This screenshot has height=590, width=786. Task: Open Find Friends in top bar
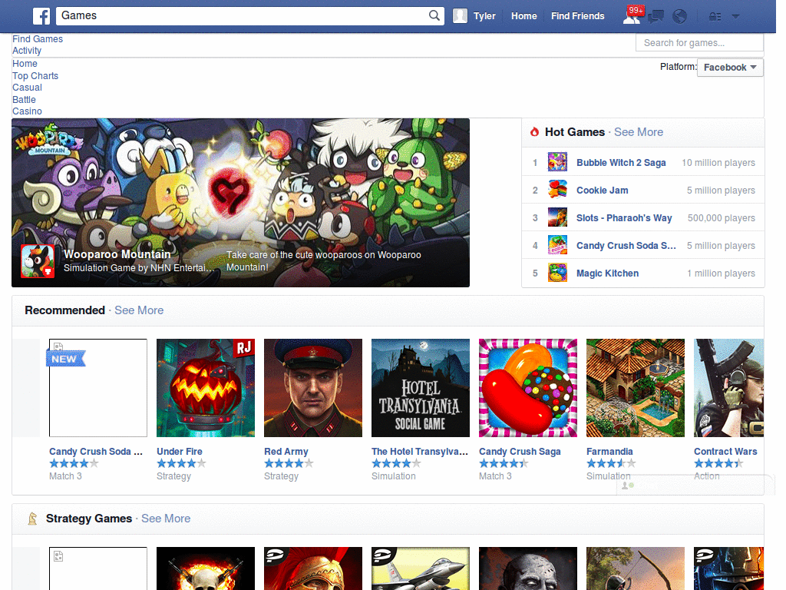pyautogui.click(x=577, y=16)
